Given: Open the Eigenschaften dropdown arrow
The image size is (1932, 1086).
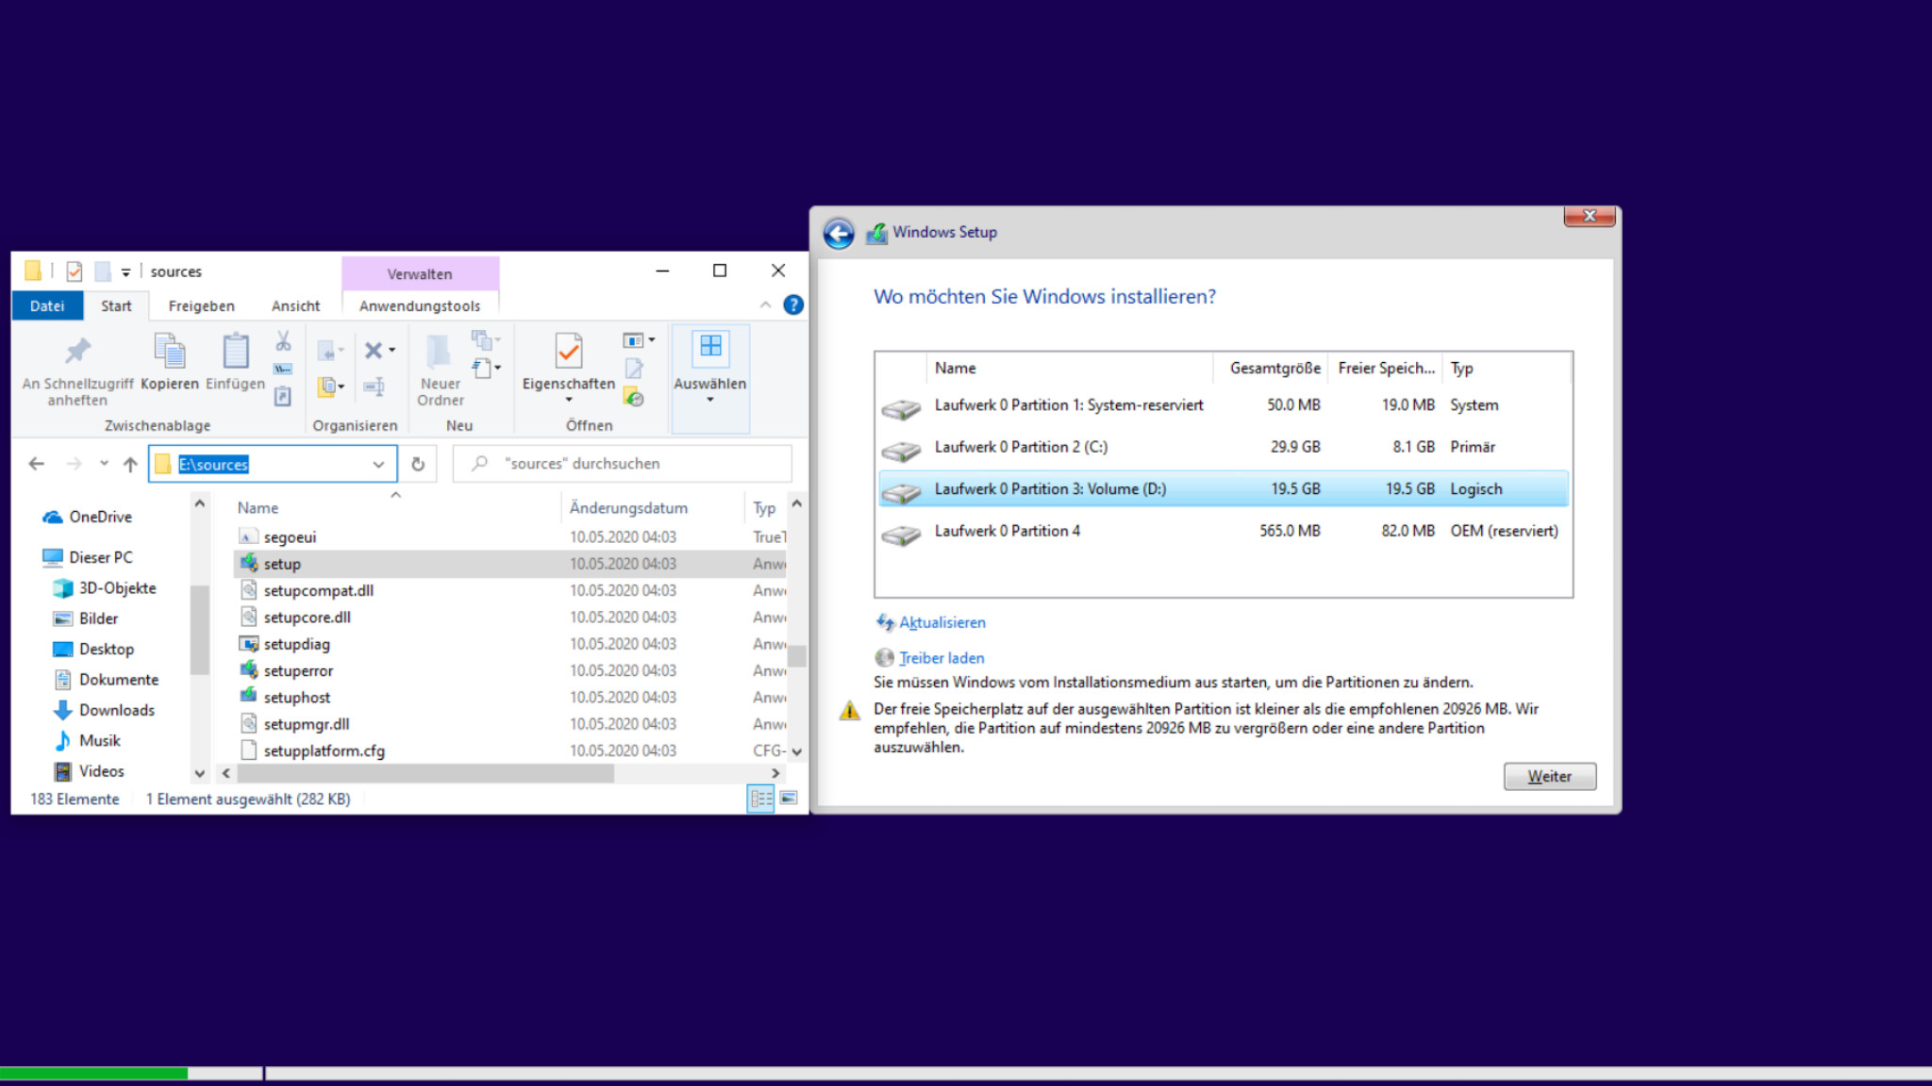Looking at the screenshot, I should point(569,400).
